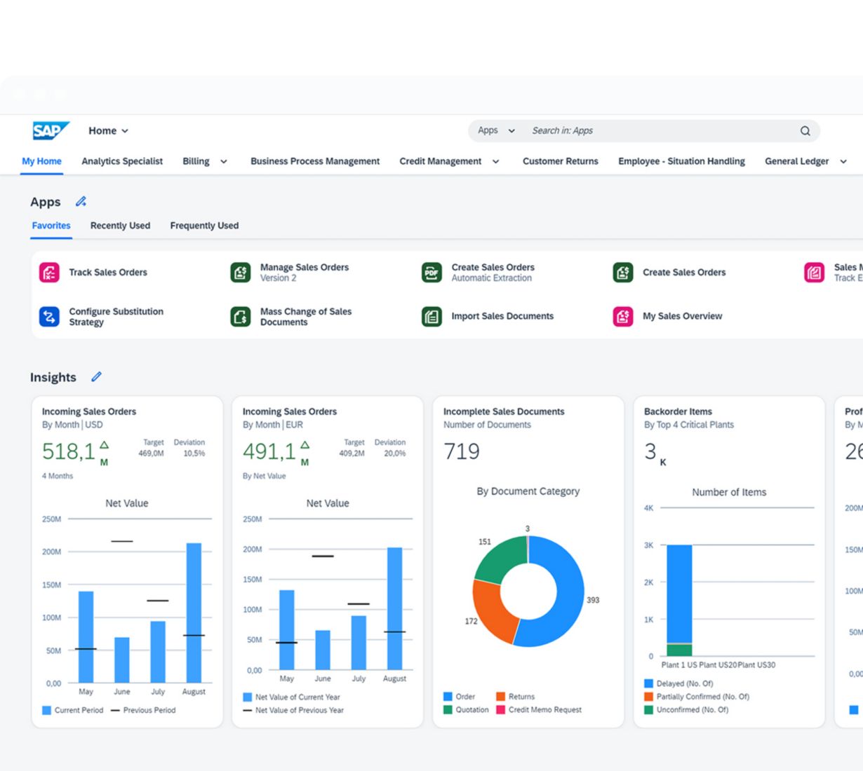
Task: Click the SAP logo
Action: point(51,131)
